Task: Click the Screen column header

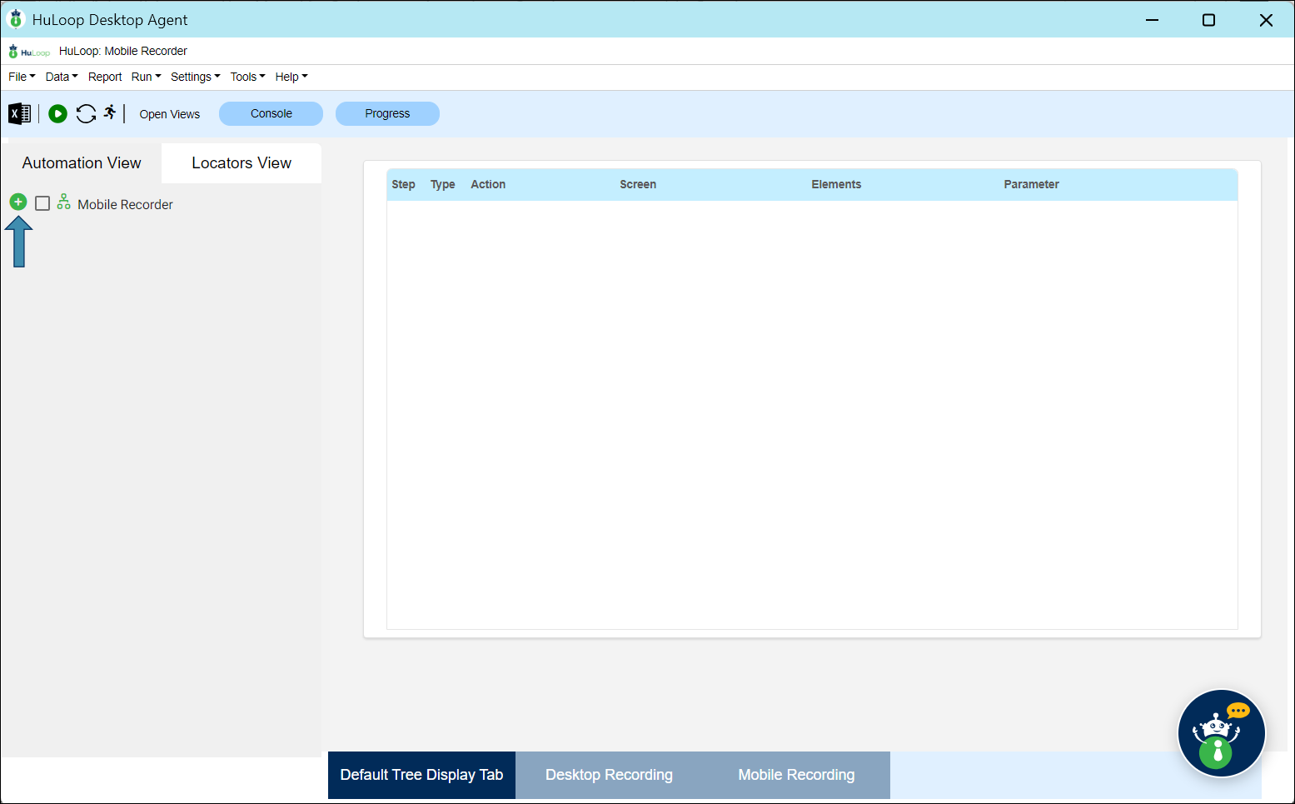Action: click(x=638, y=184)
